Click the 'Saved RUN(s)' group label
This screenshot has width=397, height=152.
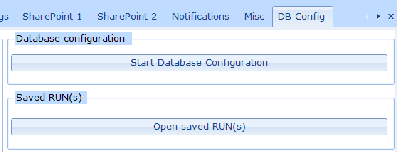pyautogui.click(x=49, y=98)
